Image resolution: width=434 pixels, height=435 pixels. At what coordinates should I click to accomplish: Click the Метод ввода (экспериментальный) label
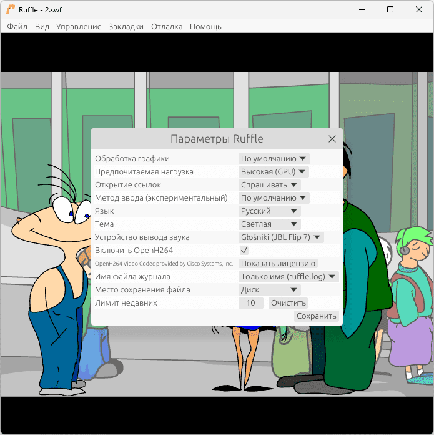point(161,198)
